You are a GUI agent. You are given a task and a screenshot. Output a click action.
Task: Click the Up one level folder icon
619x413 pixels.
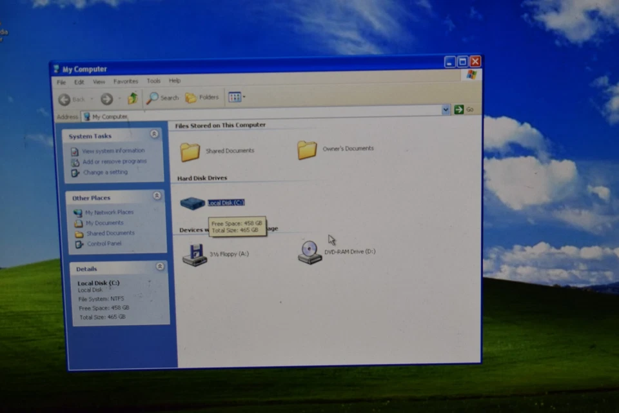[132, 97]
